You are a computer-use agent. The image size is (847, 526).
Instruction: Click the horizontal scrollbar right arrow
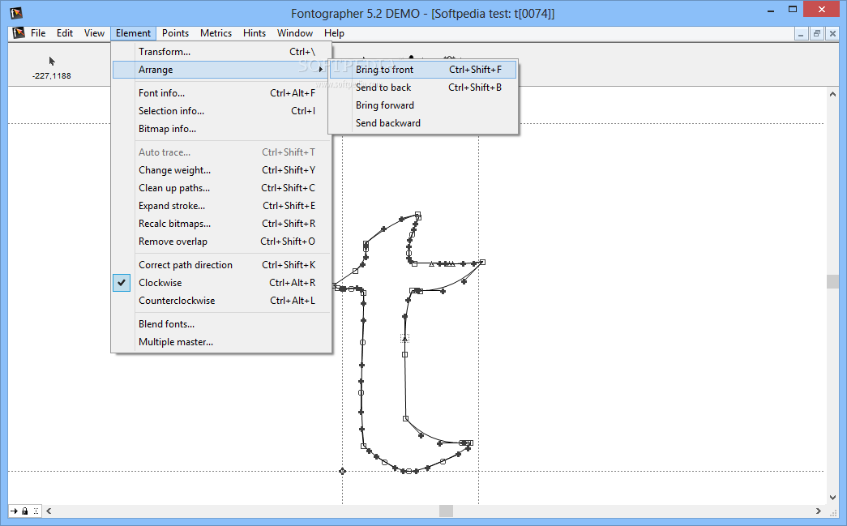[819, 511]
